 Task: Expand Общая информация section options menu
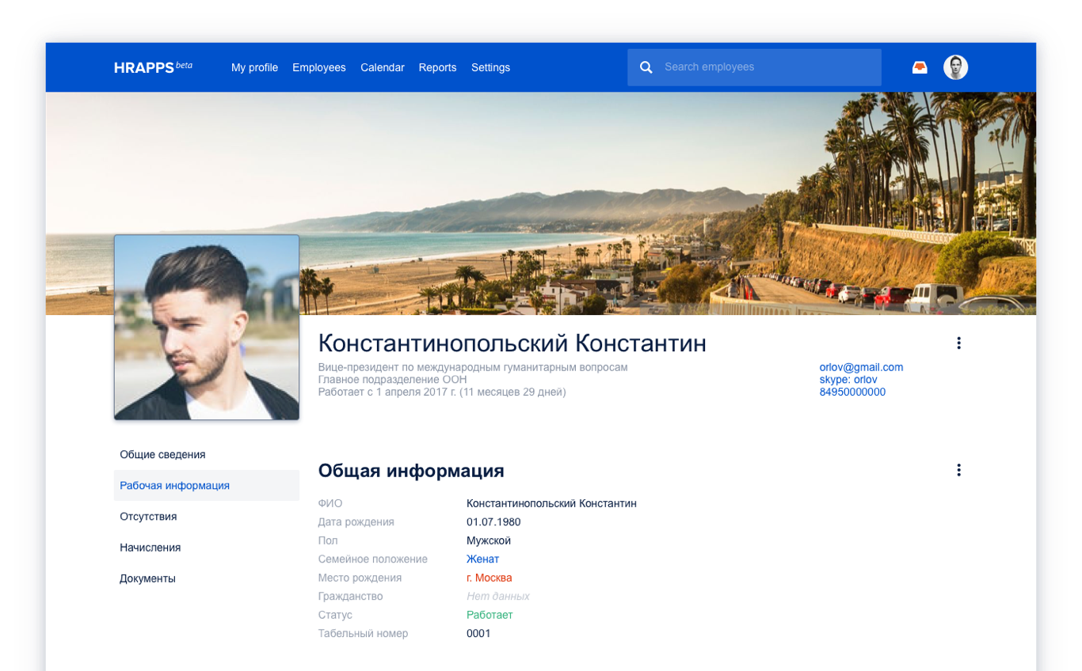click(x=958, y=470)
